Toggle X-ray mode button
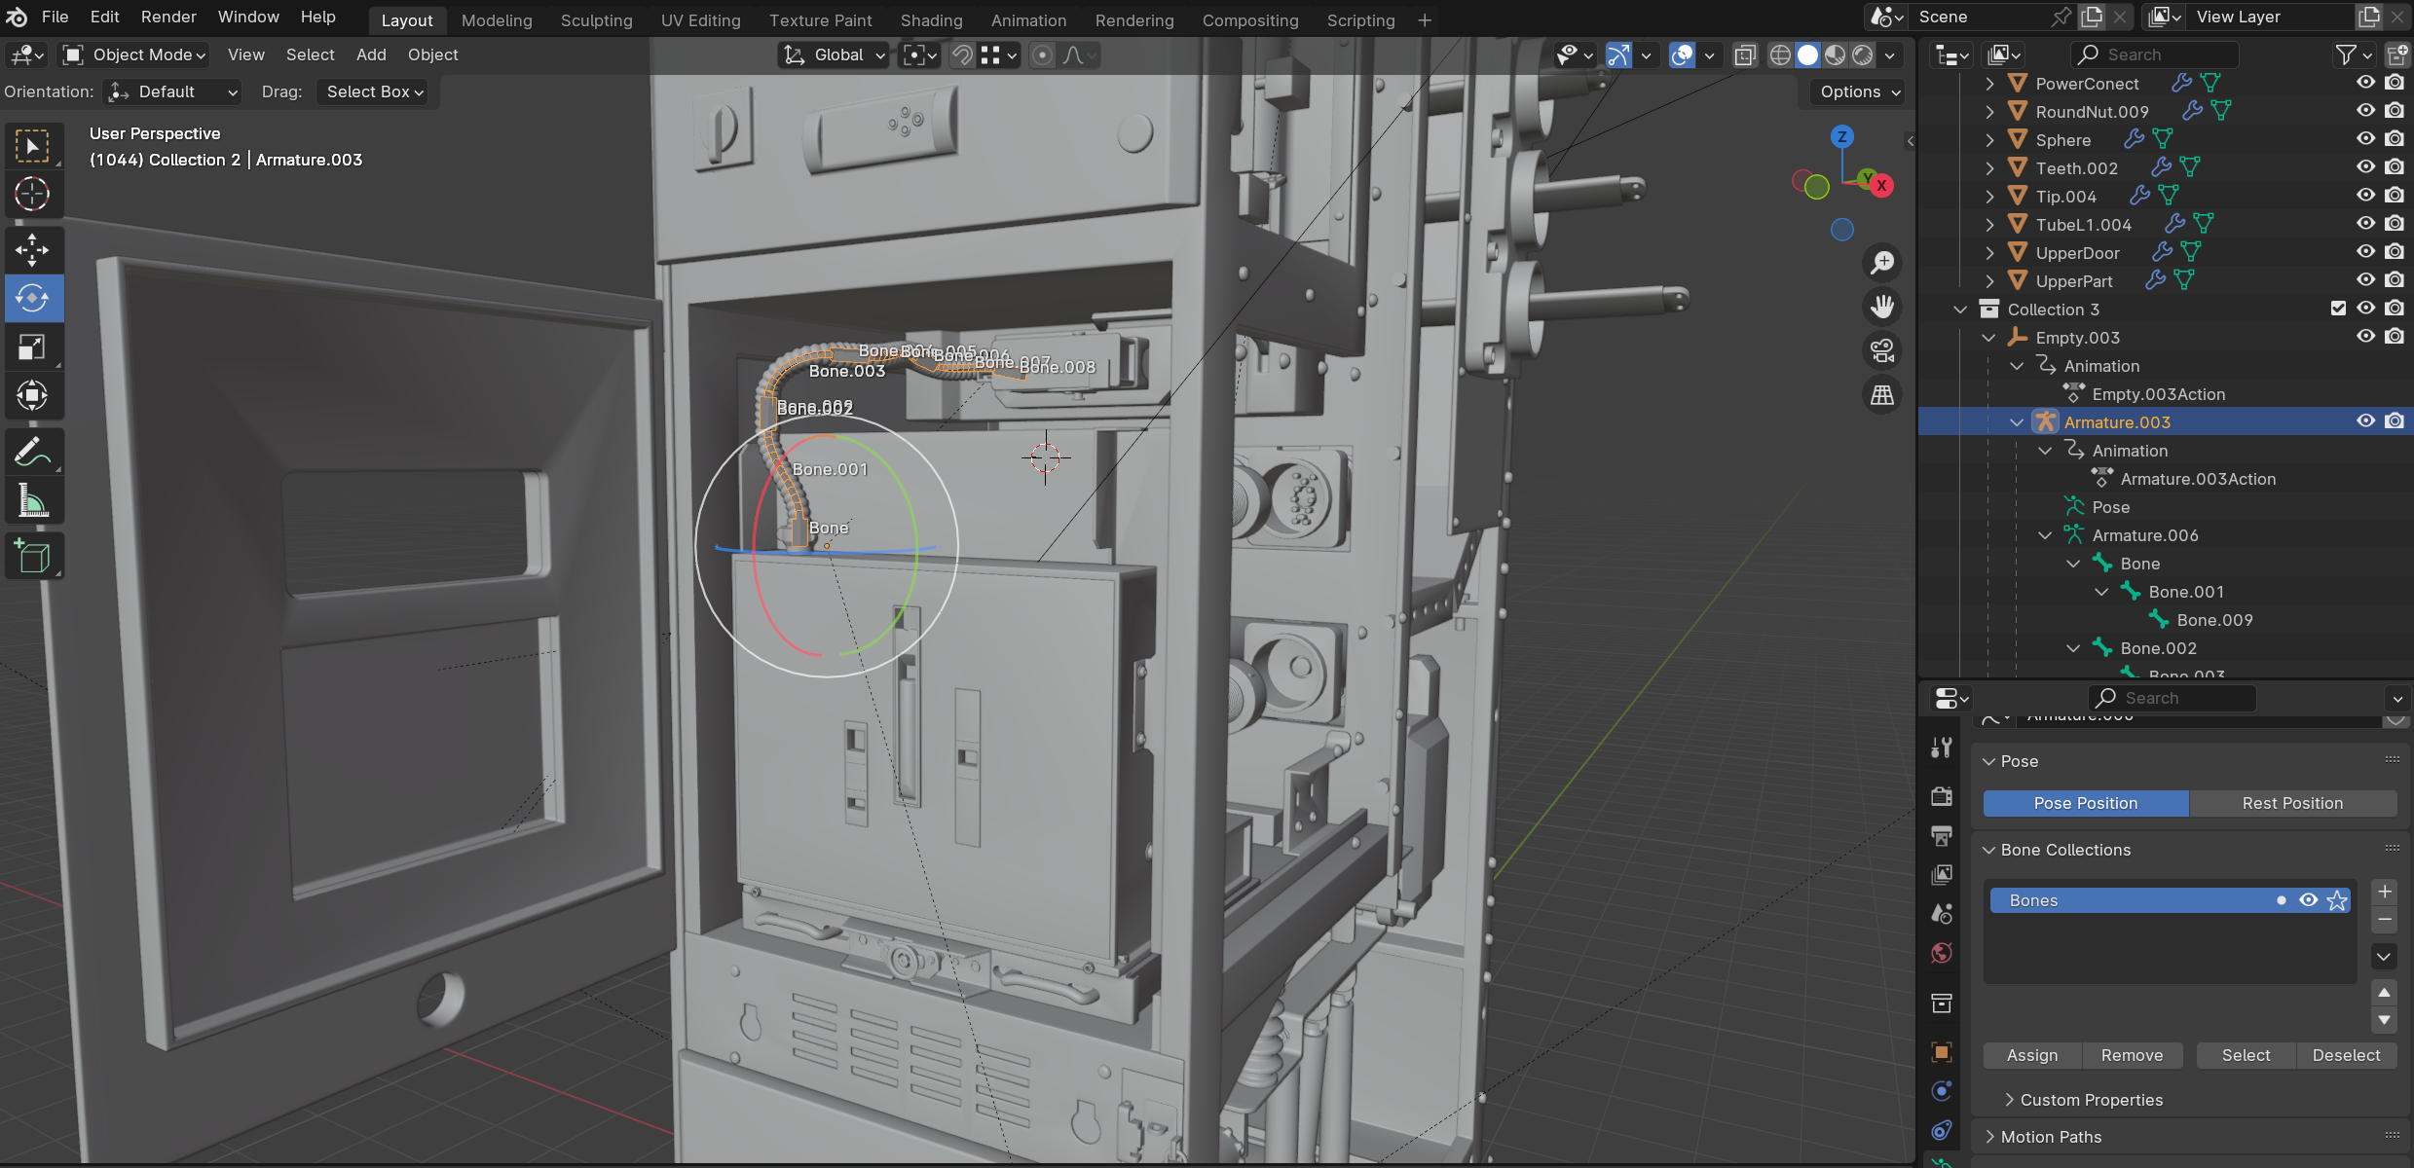 pos(1745,55)
